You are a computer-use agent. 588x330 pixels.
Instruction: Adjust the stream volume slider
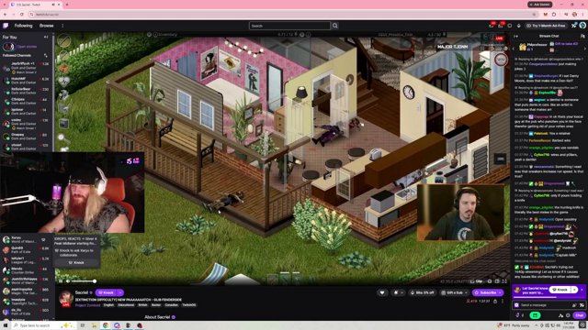coord(84,281)
